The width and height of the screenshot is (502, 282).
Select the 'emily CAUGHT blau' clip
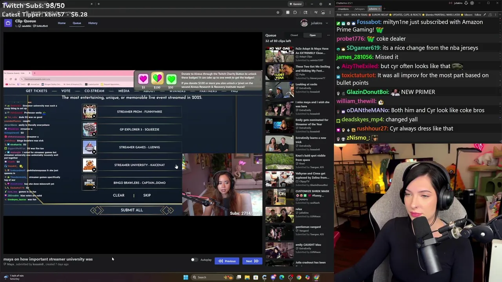pos(297,250)
